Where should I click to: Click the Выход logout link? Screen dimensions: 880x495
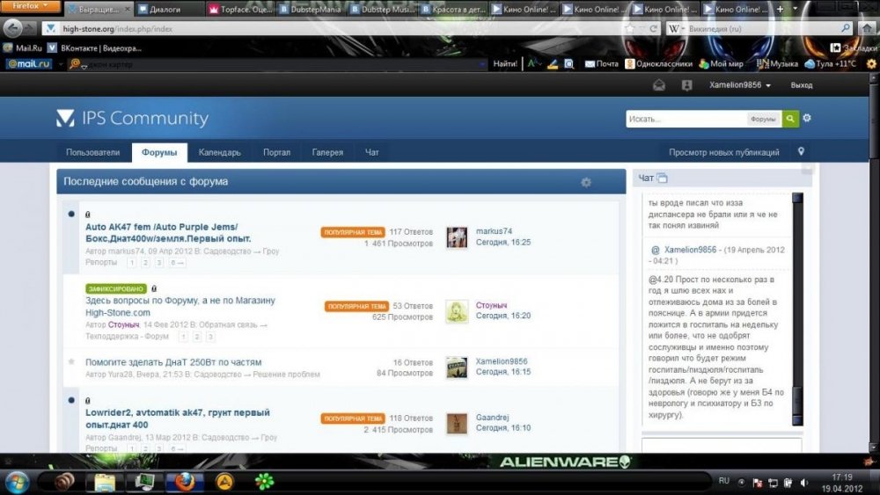pos(802,85)
